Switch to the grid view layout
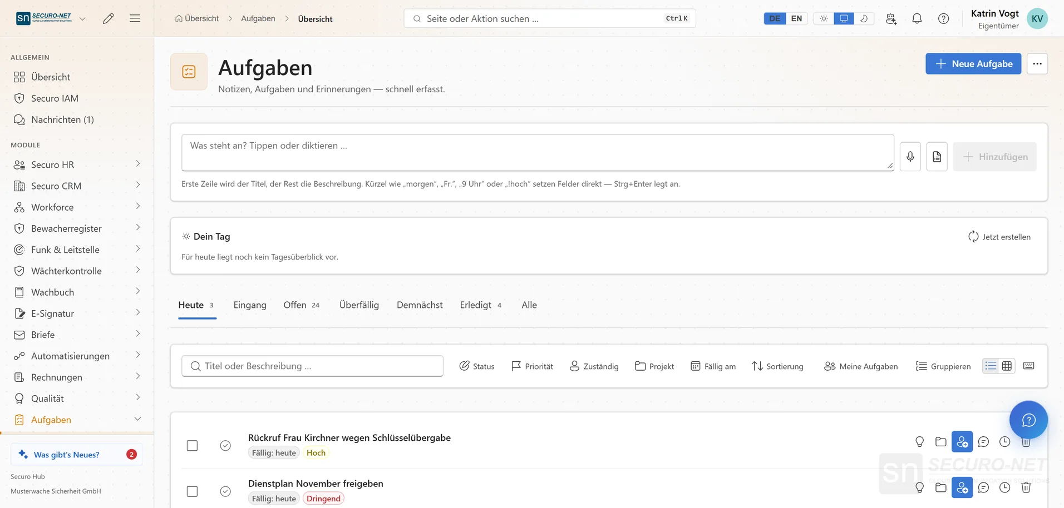The height and width of the screenshot is (508, 1064). click(1007, 366)
